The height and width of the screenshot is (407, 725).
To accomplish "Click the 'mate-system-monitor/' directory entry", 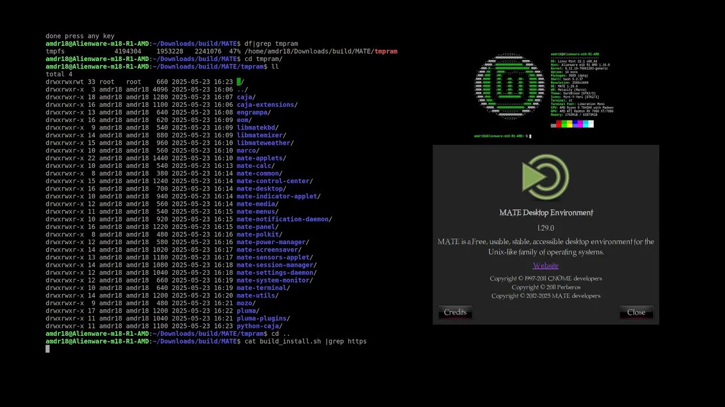I will (x=275, y=280).
